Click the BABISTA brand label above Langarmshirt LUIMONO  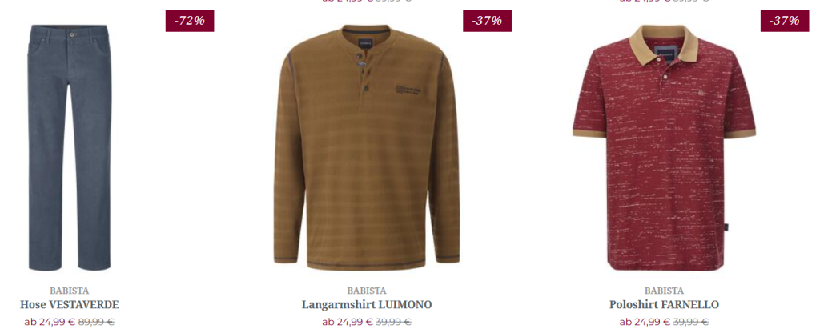coord(367,291)
